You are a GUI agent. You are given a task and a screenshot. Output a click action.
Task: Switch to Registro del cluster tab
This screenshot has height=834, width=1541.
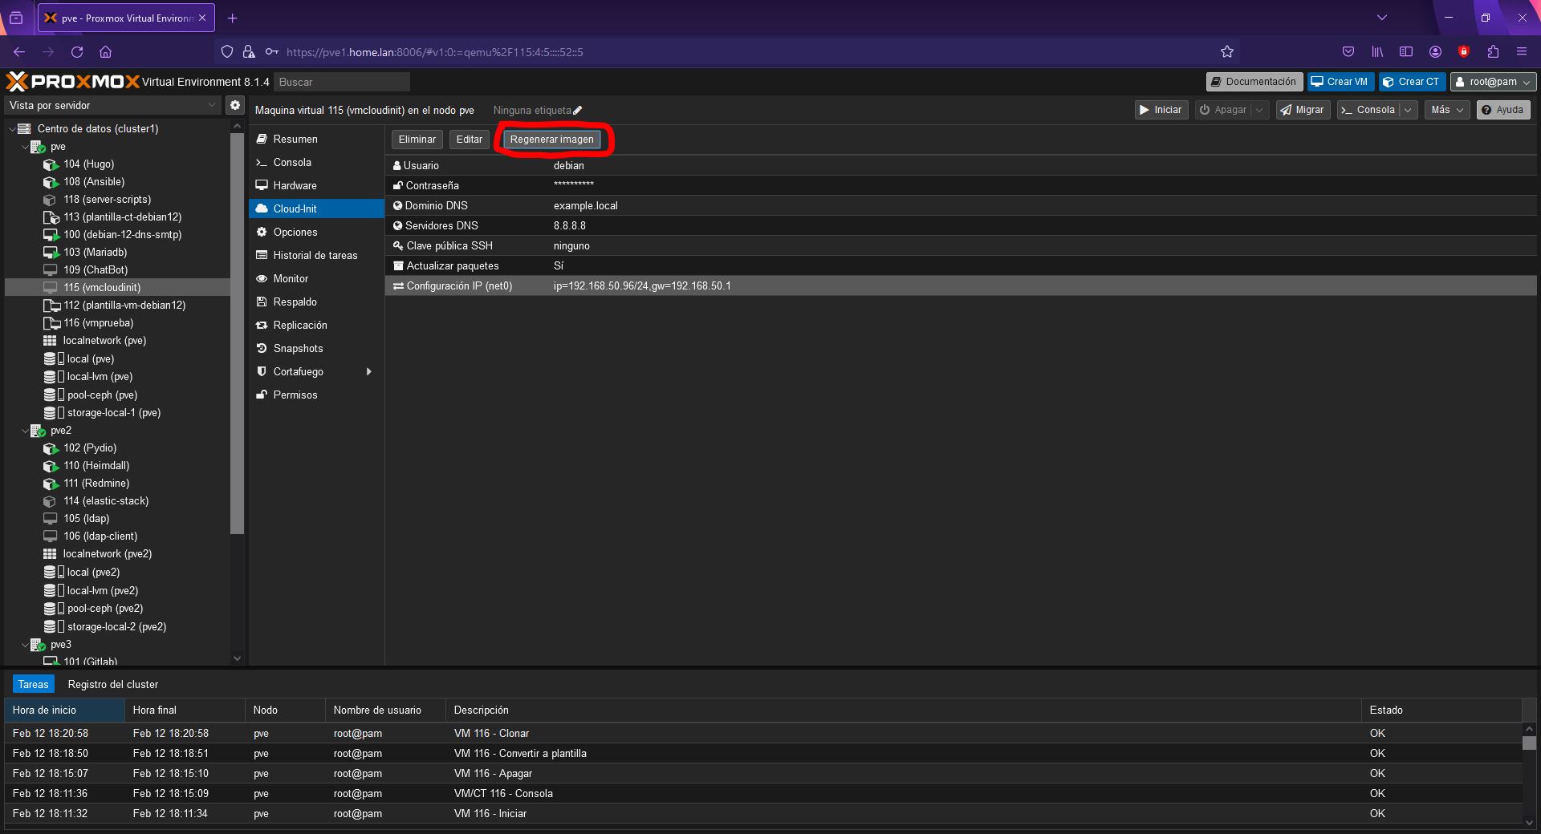[x=113, y=684]
